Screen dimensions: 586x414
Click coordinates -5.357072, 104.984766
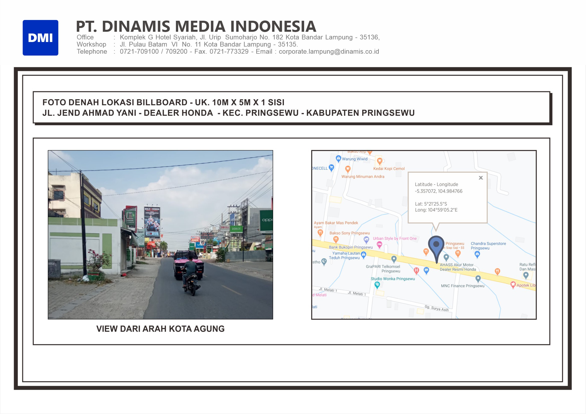(439, 191)
